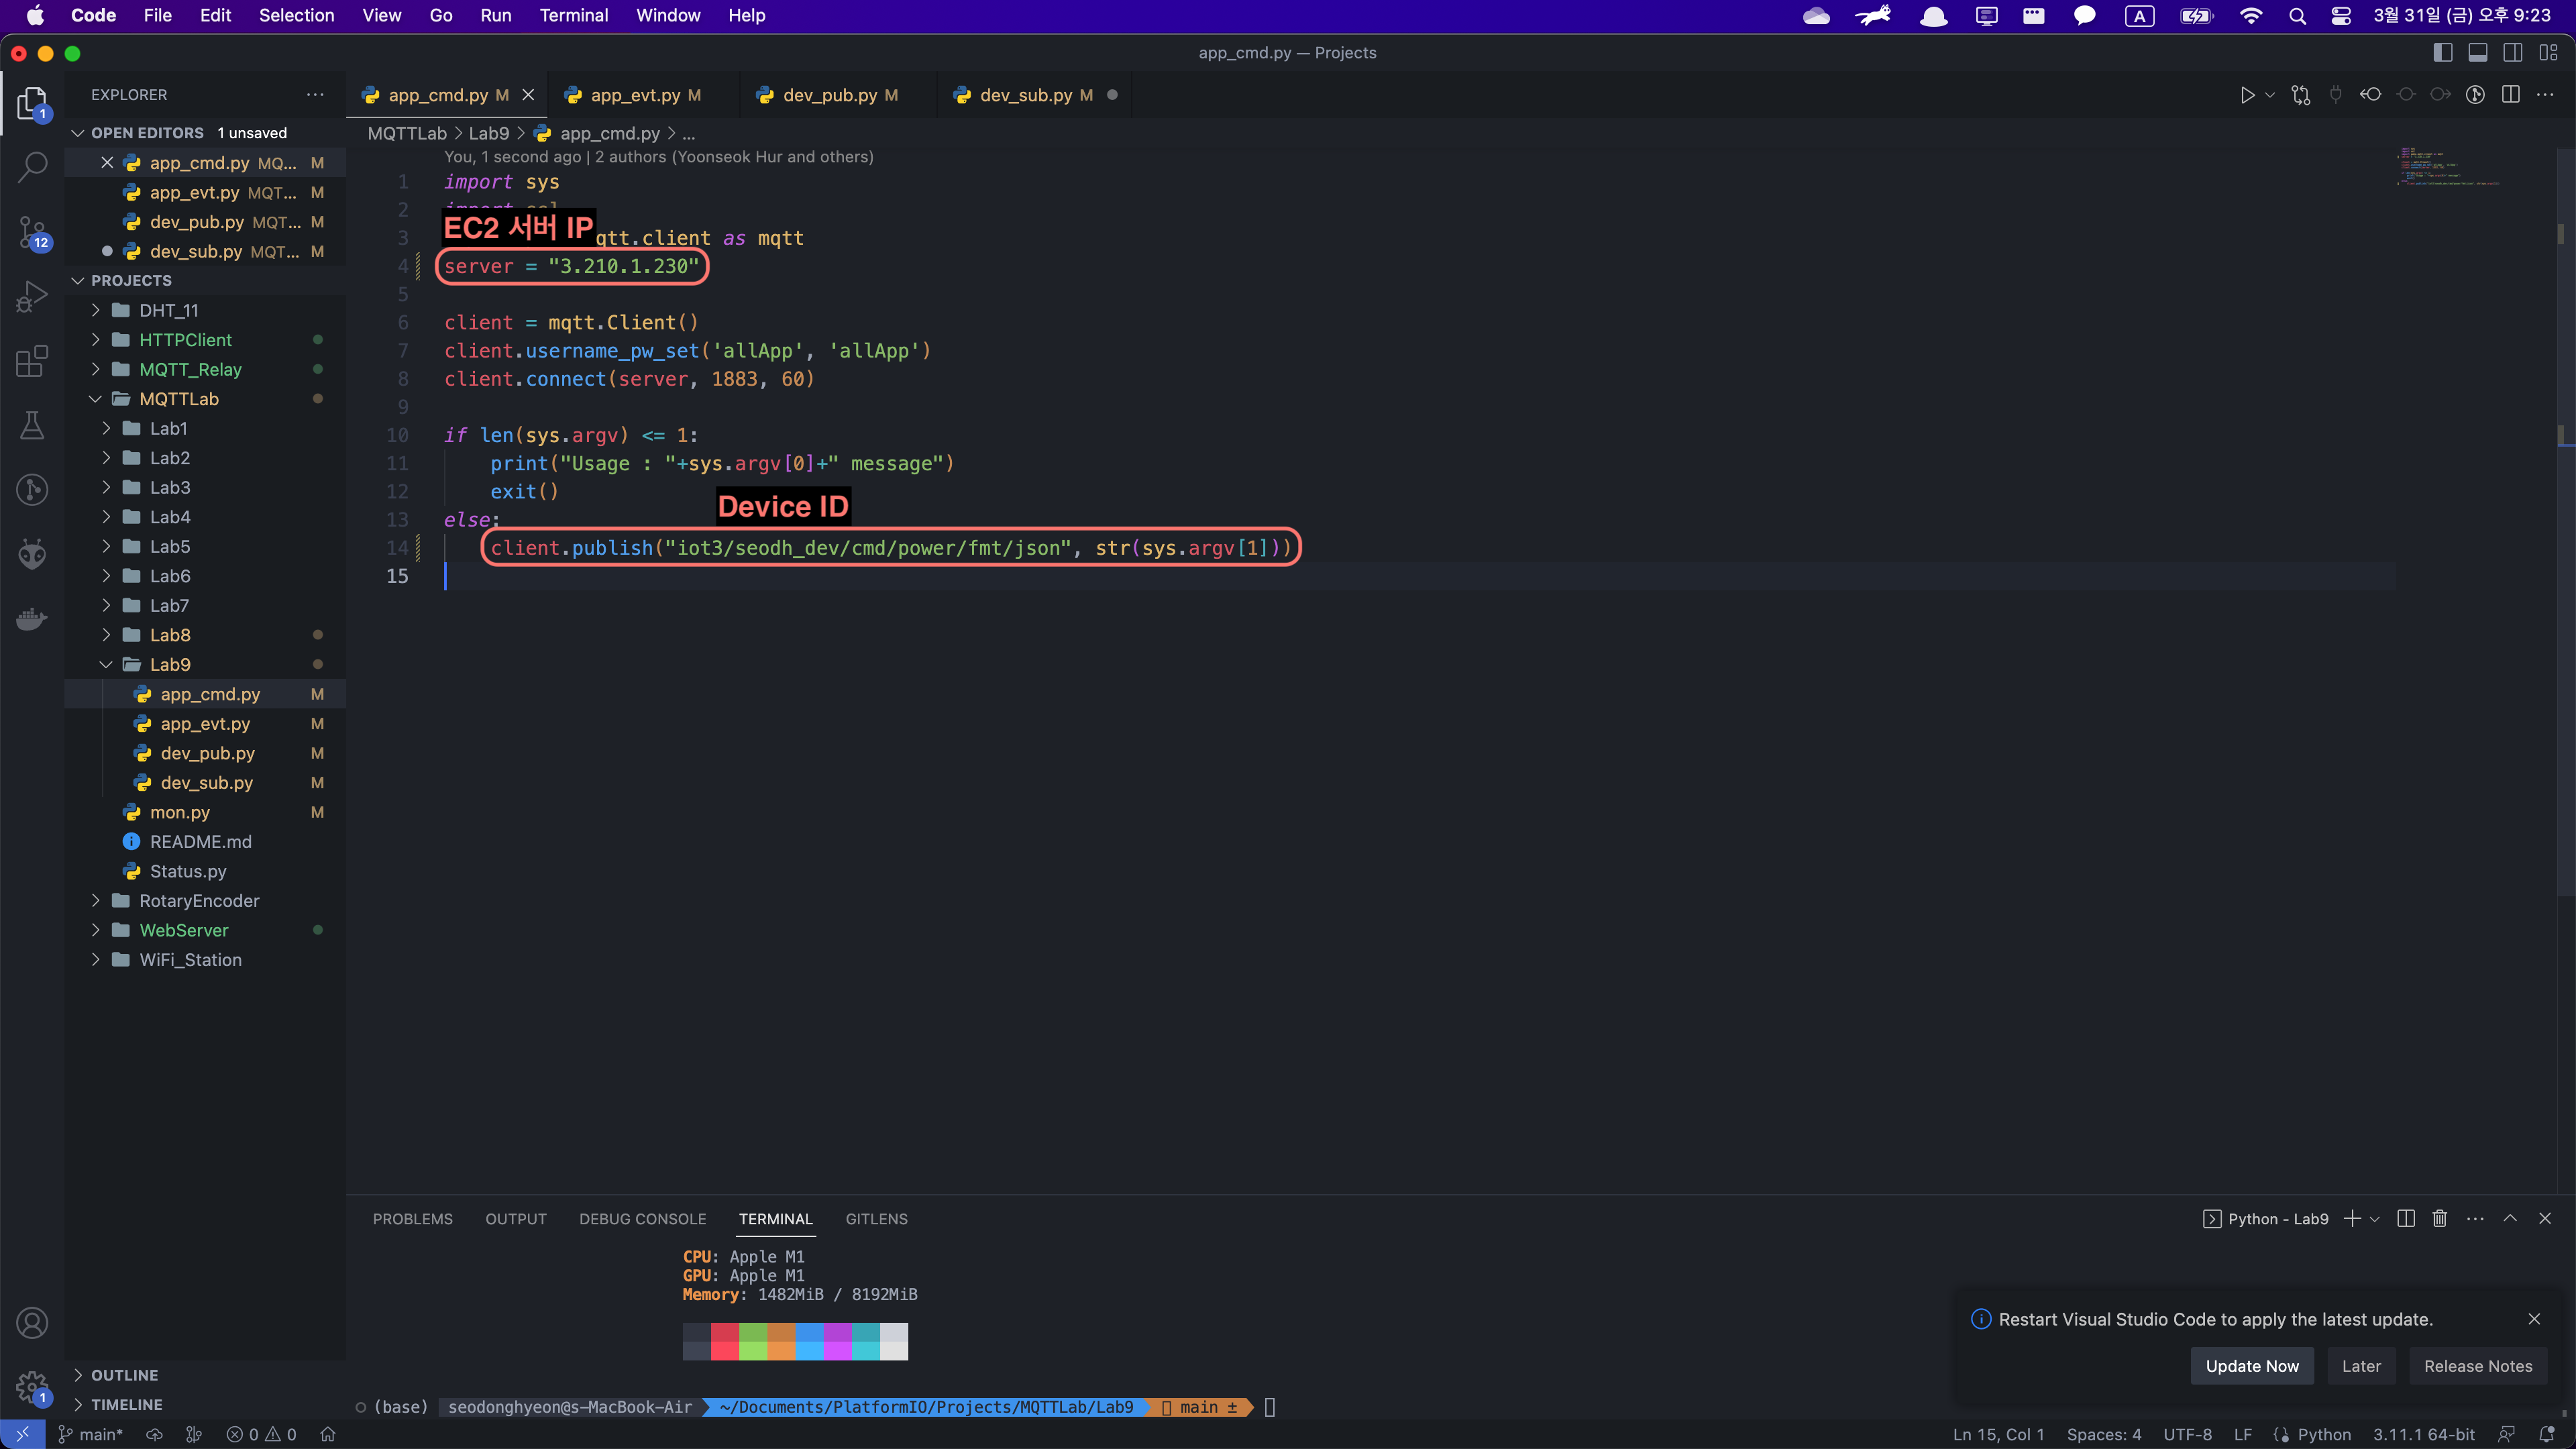
Task: Switch to the dev_pub.py editor tab
Action: pyautogui.click(x=829, y=95)
